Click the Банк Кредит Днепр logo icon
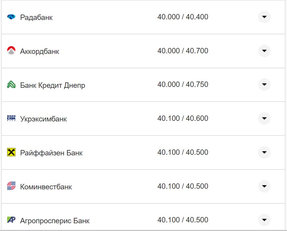The width and height of the screenshot is (287, 231). 12,85
